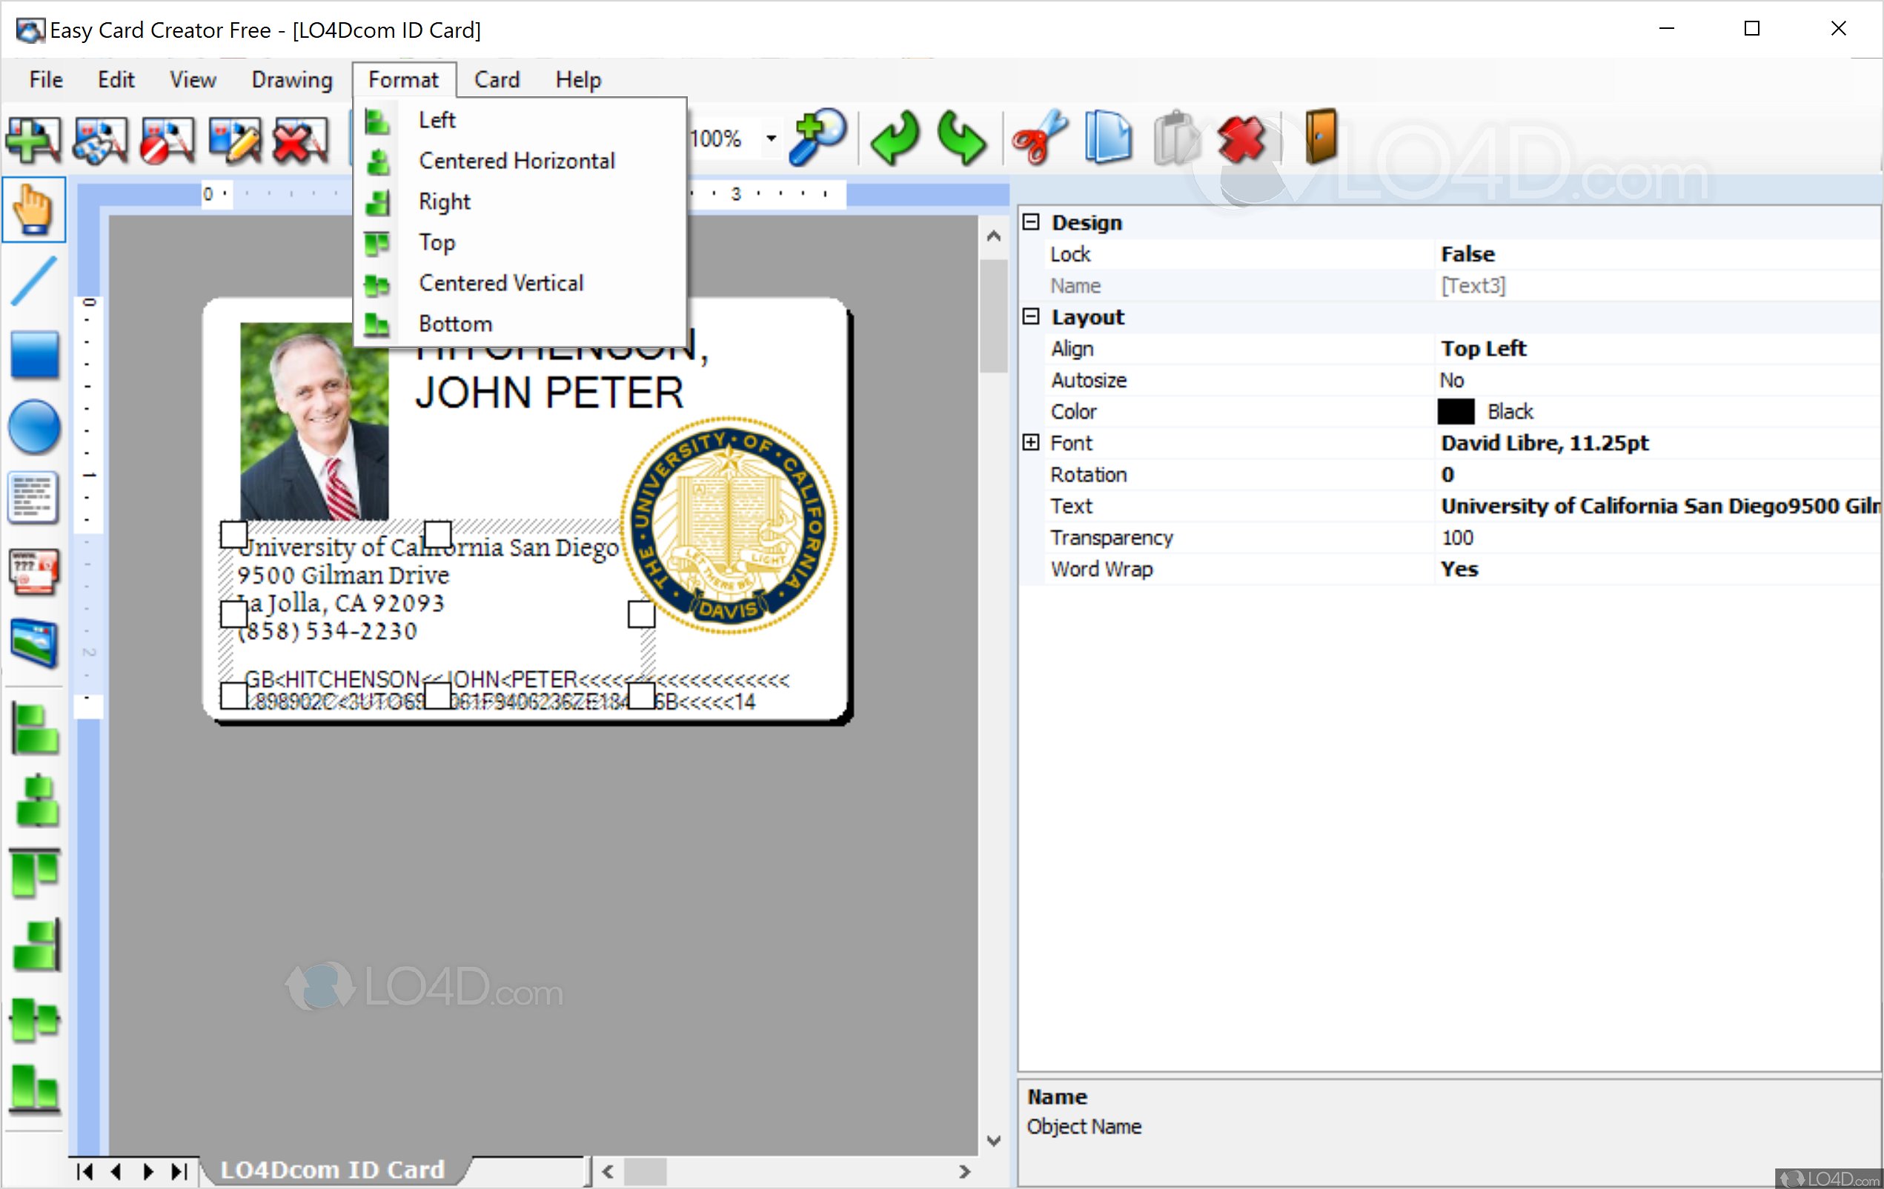Choose Top in the Format menu

tap(520, 242)
